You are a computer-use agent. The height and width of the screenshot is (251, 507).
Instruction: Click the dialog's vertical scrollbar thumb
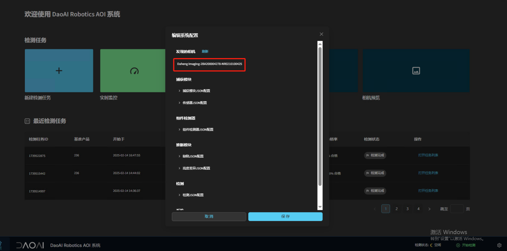point(320,116)
